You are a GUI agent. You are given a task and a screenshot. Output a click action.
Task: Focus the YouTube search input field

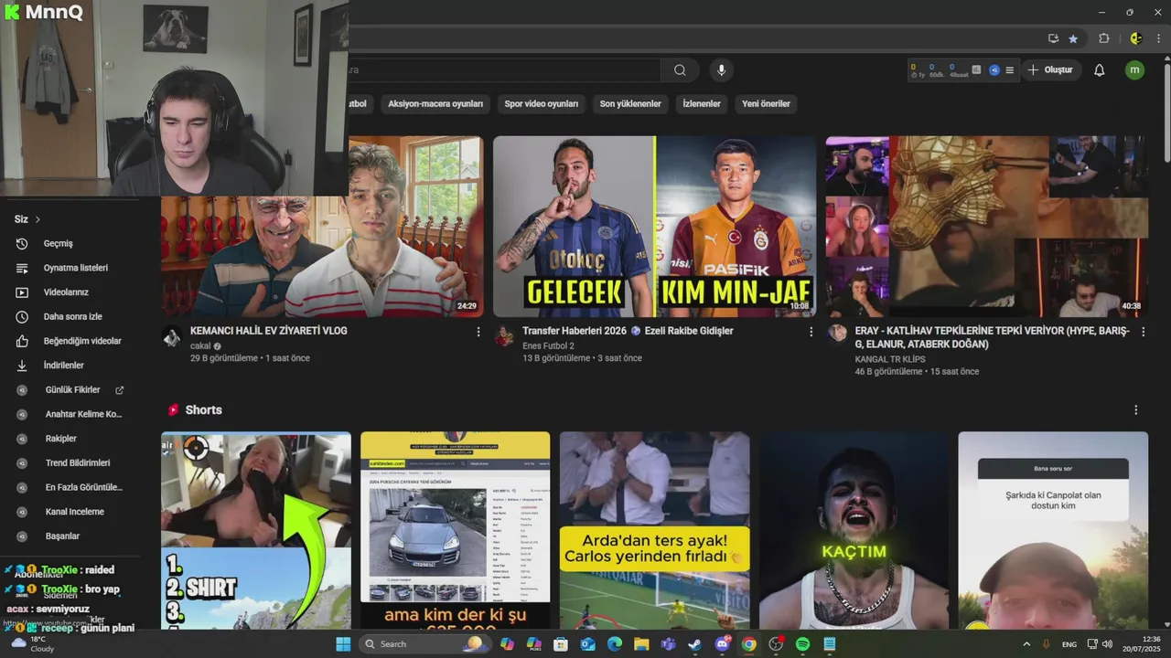point(504,70)
